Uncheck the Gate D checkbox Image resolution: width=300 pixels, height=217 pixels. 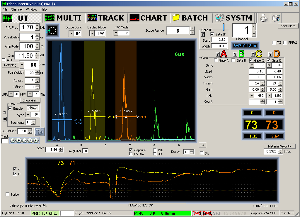click(268, 60)
